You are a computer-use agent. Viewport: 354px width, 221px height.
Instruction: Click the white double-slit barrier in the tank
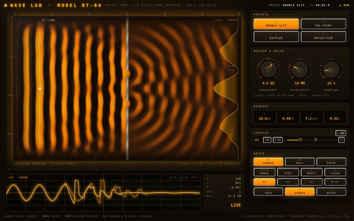127,88
